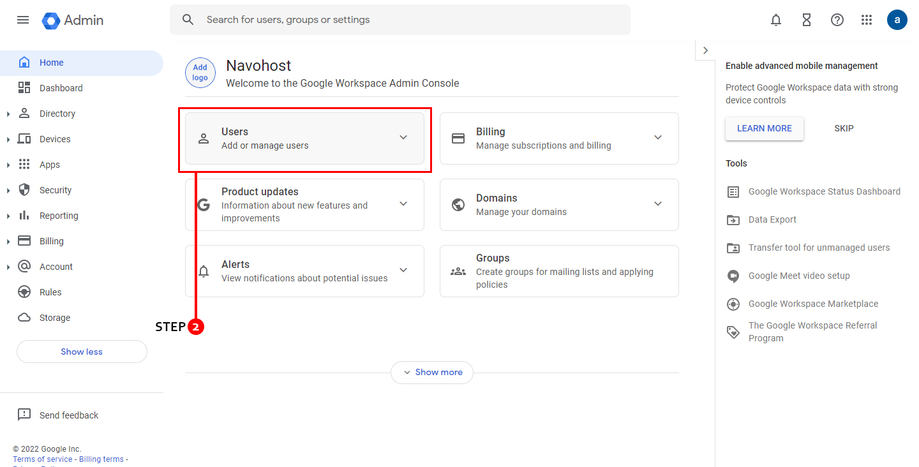Open the hourglass tasks icon
Viewport: 919px width, 467px height.
click(x=807, y=20)
